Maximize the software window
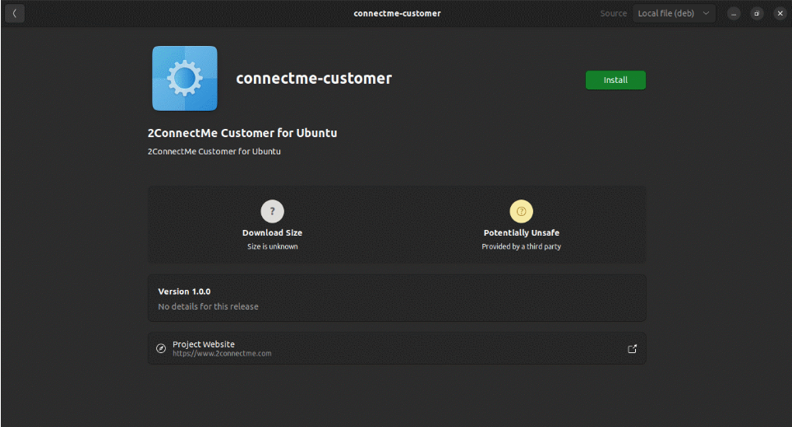This screenshot has width=792, height=427. [757, 14]
